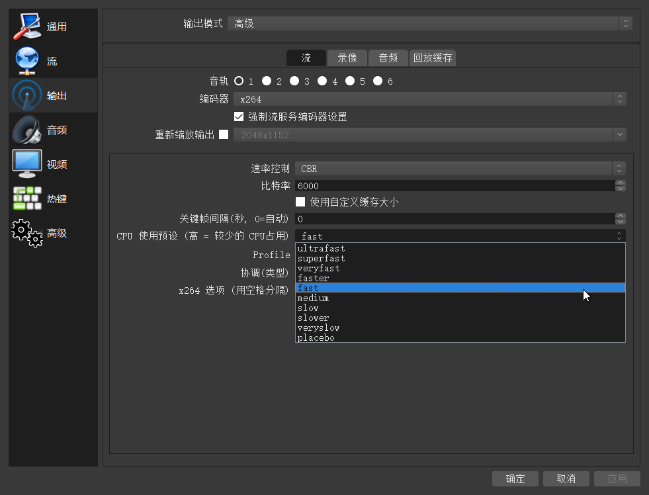Choose placebo preset from list
The height and width of the screenshot is (495, 649).
tap(460, 337)
